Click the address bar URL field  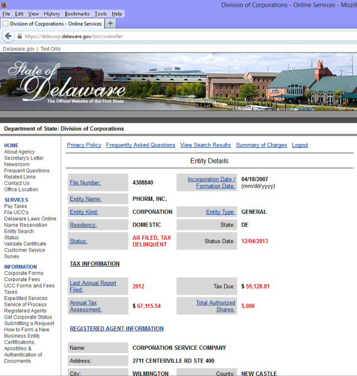pyautogui.click(x=167, y=36)
